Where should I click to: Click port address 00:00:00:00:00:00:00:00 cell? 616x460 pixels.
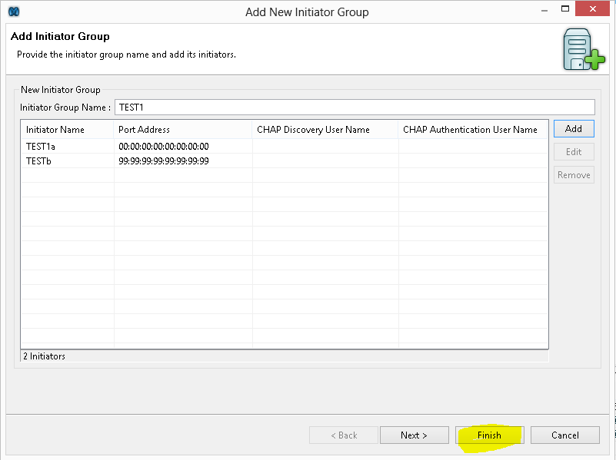164,147
